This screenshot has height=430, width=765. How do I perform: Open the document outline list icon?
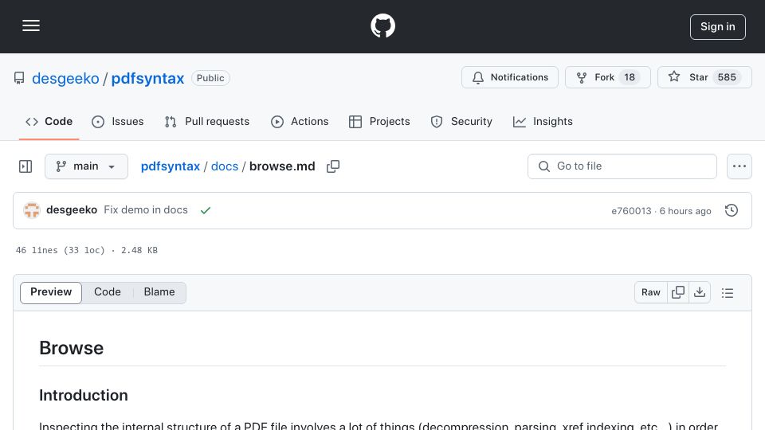[728, 292]
